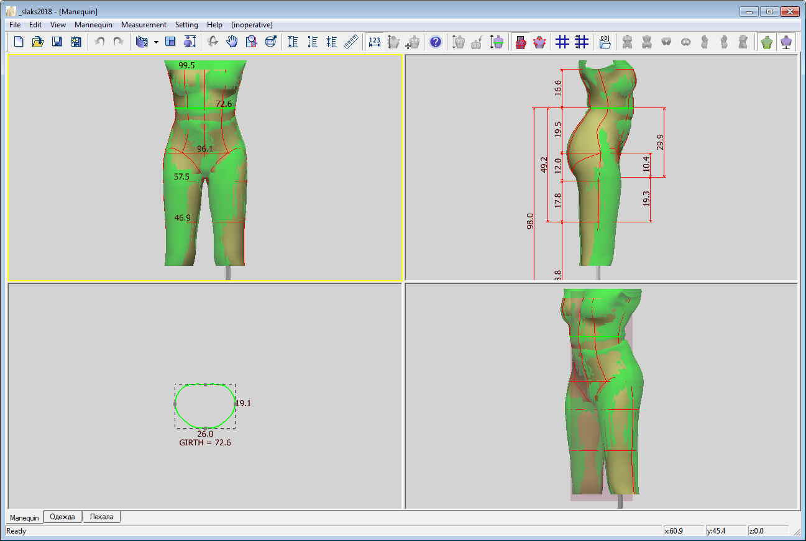Viewport: 806px width, 541px height.
Task: Click the ruler measuring tape icon
Action: tap(352, 42)
